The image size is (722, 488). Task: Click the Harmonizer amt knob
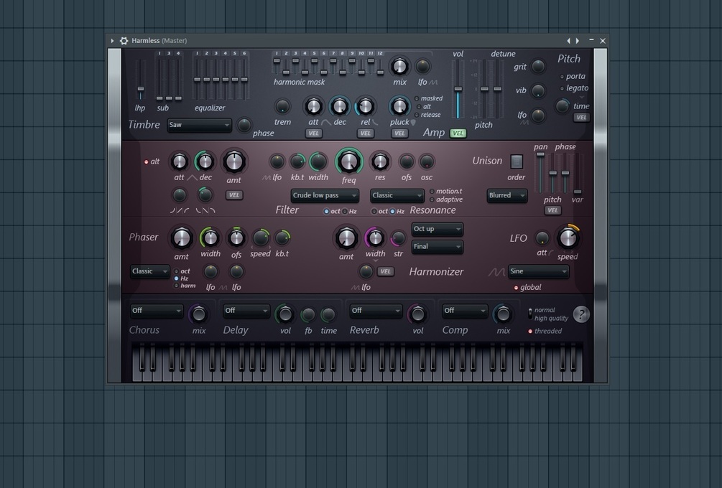pos(346,238)
